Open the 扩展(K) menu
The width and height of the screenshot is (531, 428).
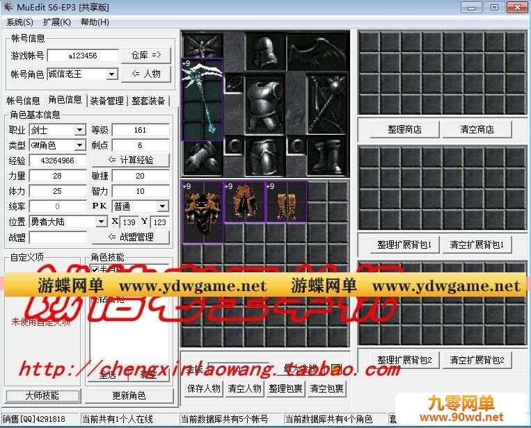tap(57, 22)
